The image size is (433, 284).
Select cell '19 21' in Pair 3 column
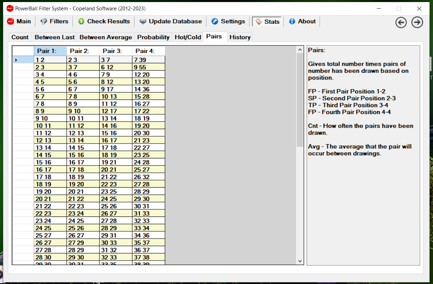(x=116, y=162)
